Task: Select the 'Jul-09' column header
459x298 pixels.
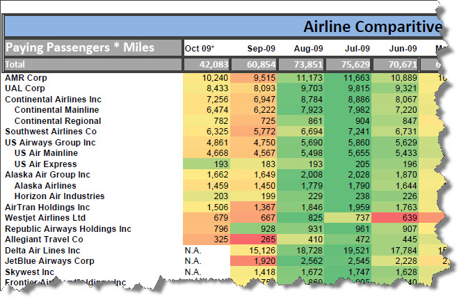Action: click(357, 49)
